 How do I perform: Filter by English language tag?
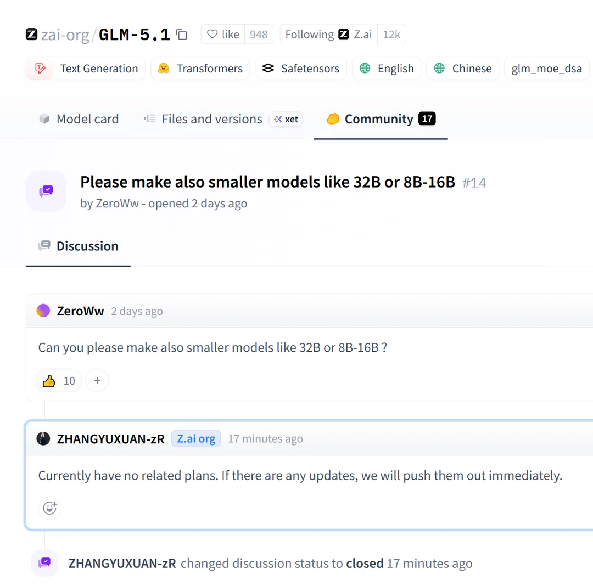387,69
